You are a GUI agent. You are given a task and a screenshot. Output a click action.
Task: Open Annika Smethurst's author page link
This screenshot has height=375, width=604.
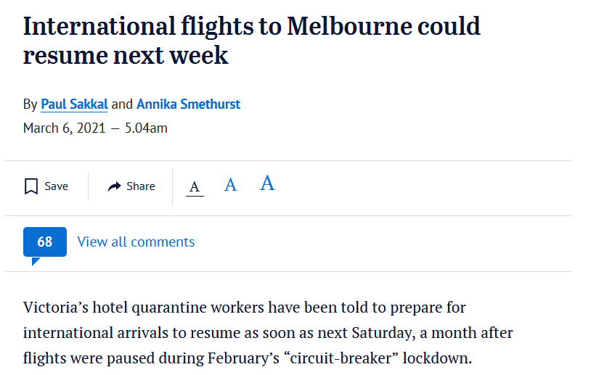click(x=188, y=104)
